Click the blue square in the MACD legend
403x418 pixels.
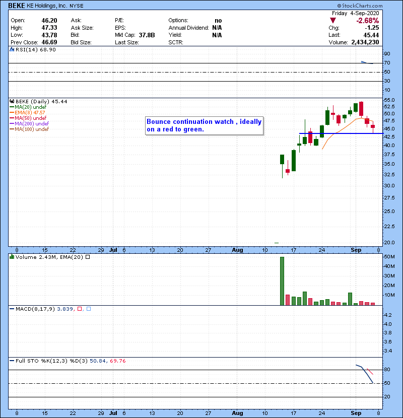(89, 309)
